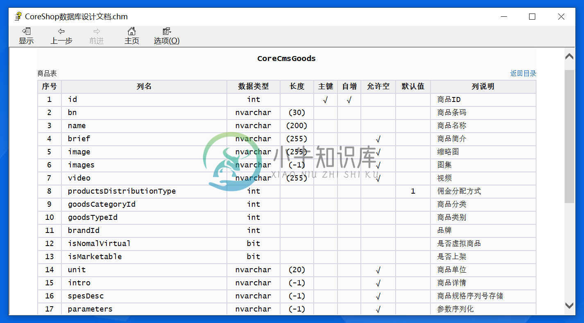
Task: Click the 商品详情 description cell
Action: [x=483, y=283]
